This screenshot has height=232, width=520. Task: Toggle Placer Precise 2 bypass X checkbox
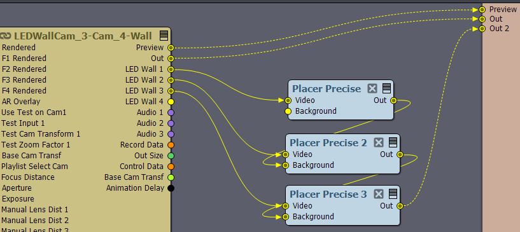(379, 142)
